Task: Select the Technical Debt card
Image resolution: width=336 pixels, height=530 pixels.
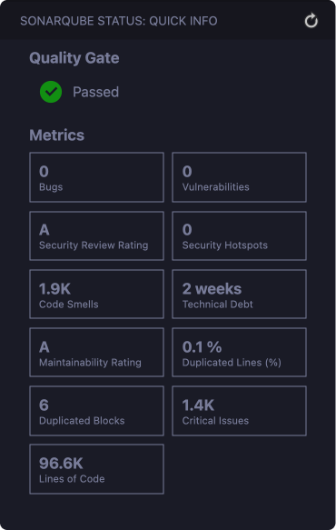Action: coord(240,294)
